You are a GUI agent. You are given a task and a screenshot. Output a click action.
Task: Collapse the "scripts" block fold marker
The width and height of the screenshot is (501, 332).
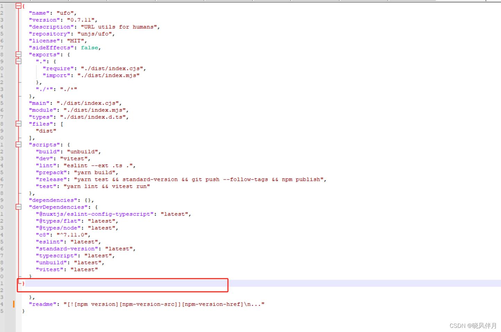[18, 145]
